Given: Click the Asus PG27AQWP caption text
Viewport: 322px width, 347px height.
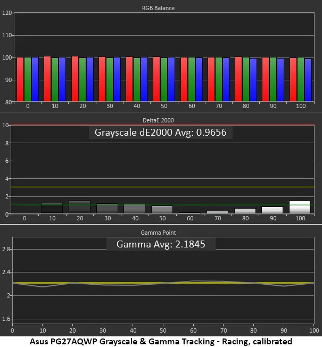Looking at the screenshot, I should (160, 341).
